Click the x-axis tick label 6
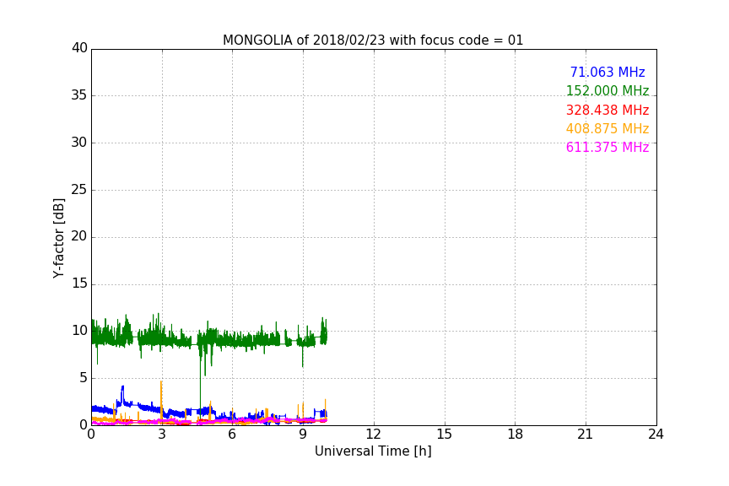Screen dimensions: 729x486 [232, 435]
